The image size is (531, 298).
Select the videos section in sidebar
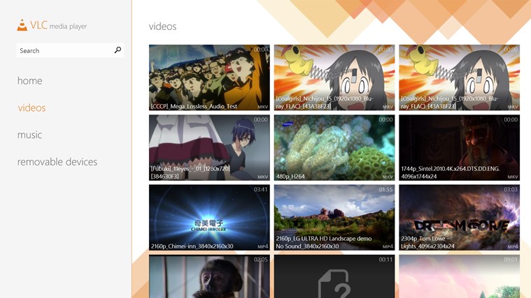click(31, 107)
